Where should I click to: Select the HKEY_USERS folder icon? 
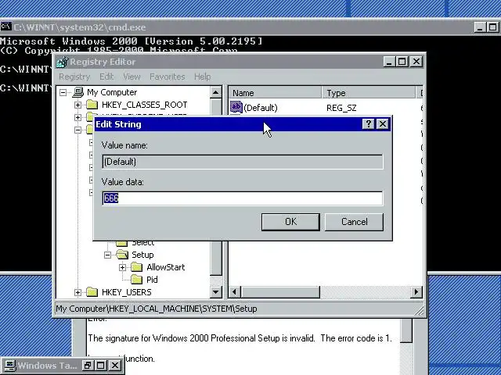(x=92, y=291)
